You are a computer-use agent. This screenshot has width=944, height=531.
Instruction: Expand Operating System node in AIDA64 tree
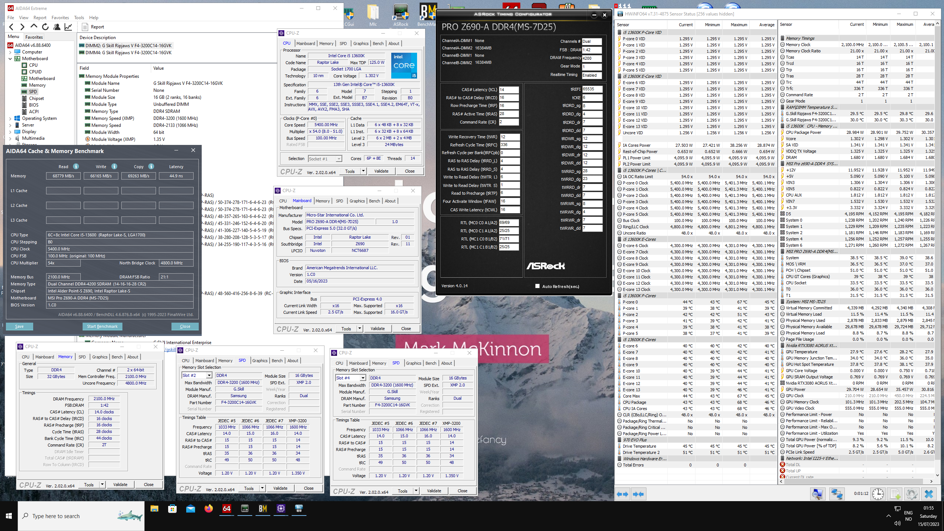10,118
